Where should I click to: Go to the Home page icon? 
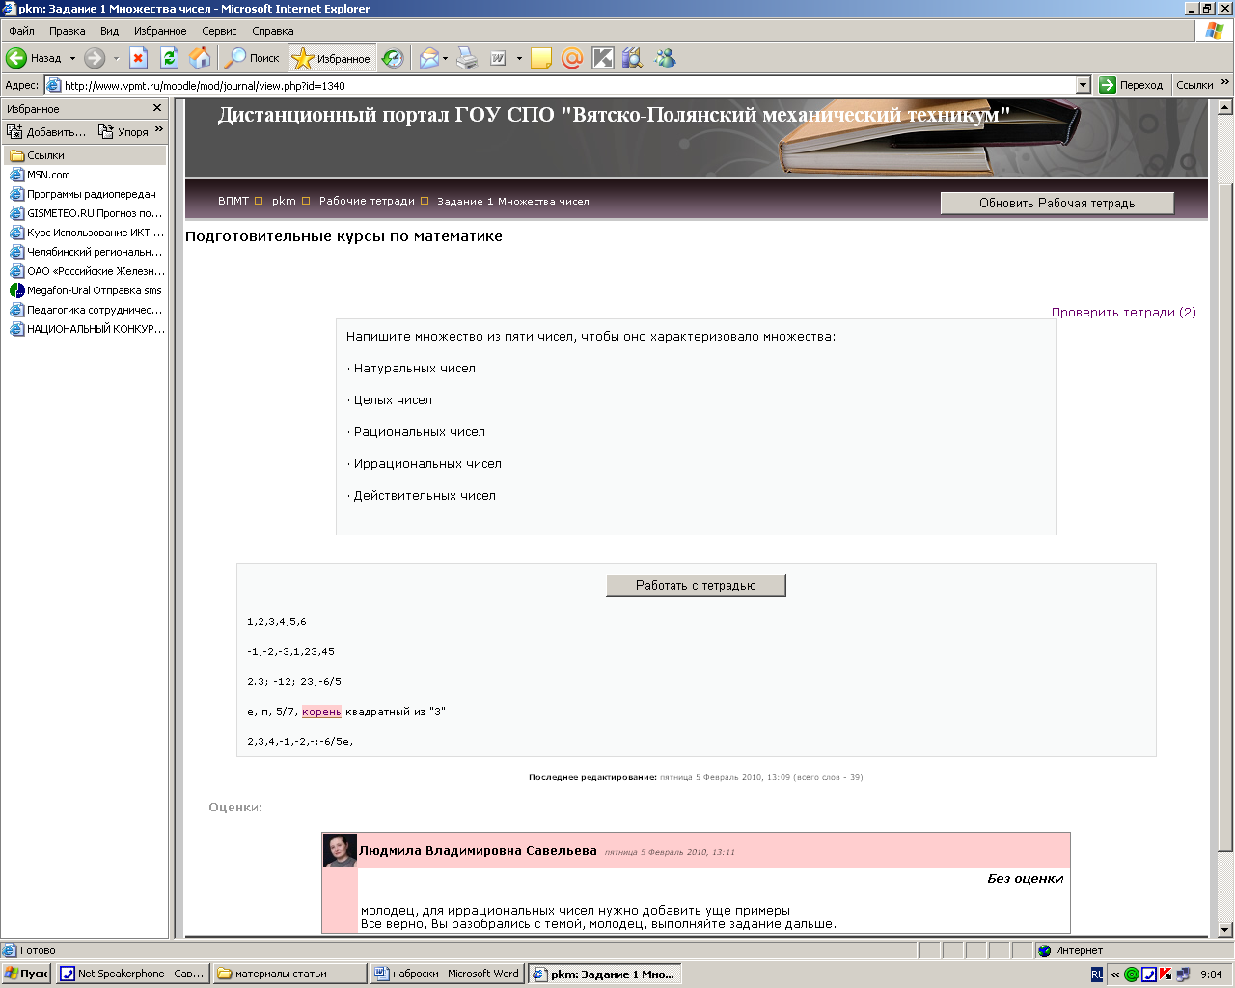coord(200,58)
